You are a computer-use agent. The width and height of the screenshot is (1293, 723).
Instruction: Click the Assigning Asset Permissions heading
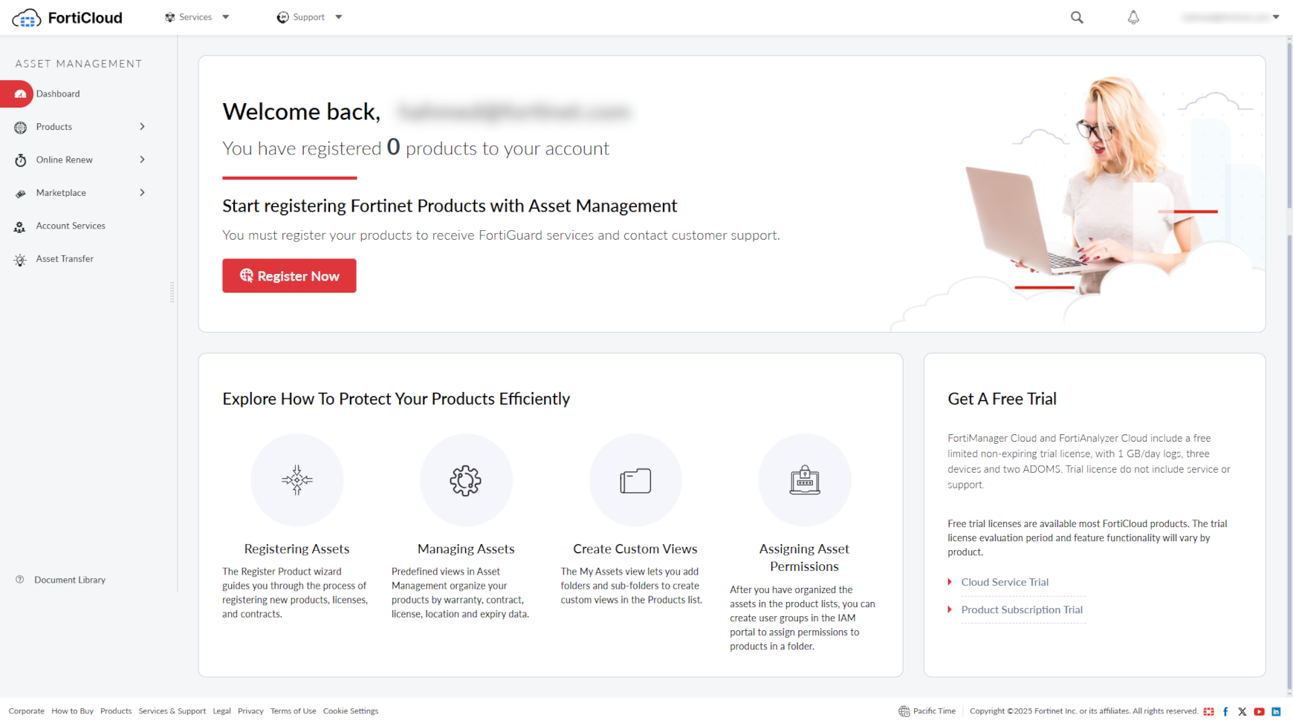[x=804, y=557]
